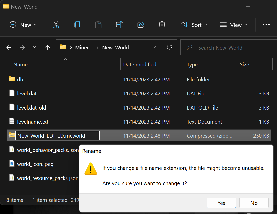Screen dimensions: 277x214
Task: Open the New dropdown menu
Action: tap(23, 25)
